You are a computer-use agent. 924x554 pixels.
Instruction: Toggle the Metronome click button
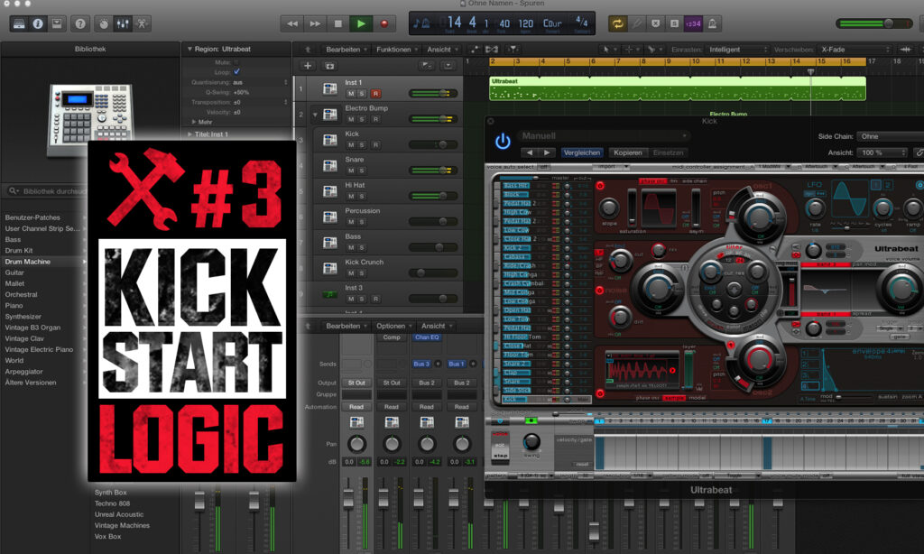713,23
